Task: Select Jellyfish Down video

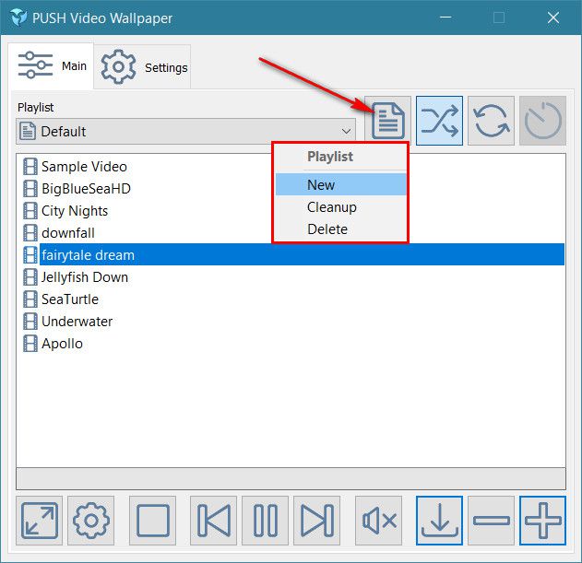Action: [x=85, y=277]
